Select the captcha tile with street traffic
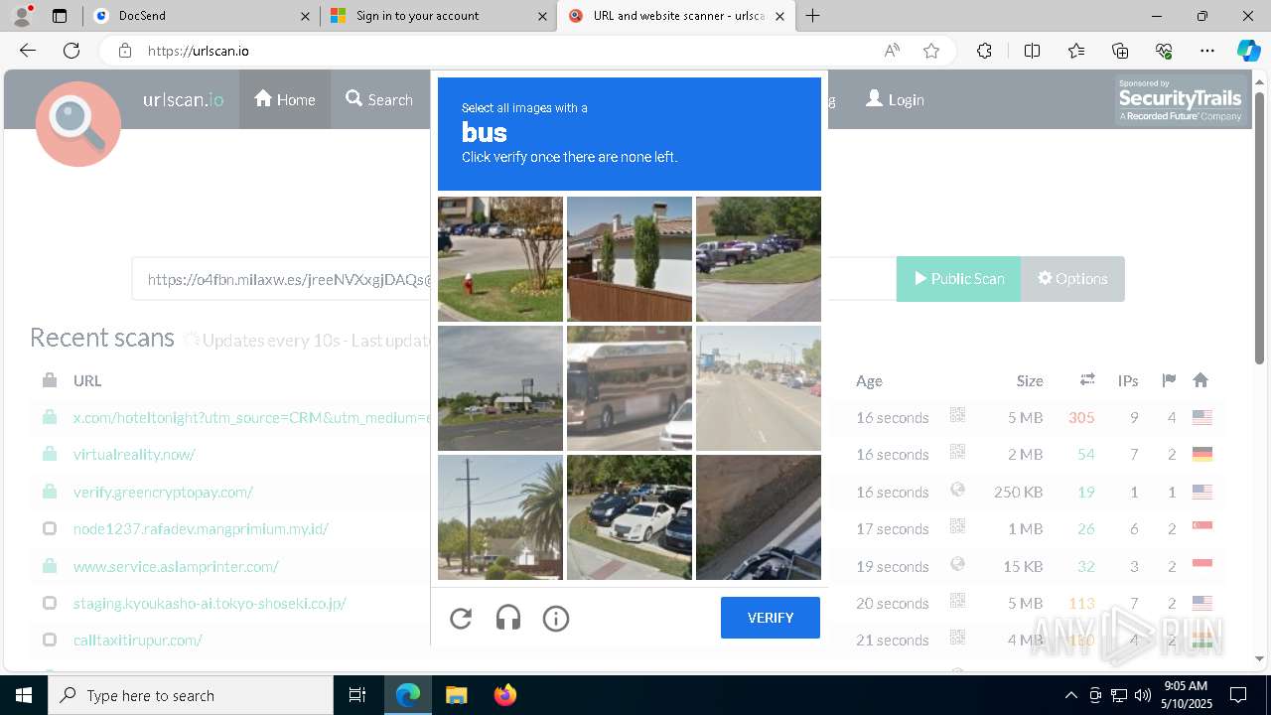 (759, 388)
